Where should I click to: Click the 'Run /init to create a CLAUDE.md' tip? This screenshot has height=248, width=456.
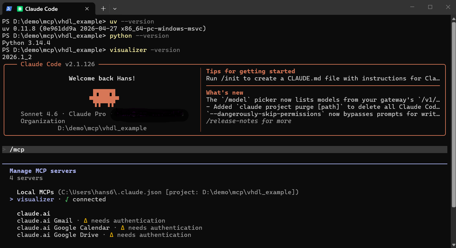pos(323,78)
